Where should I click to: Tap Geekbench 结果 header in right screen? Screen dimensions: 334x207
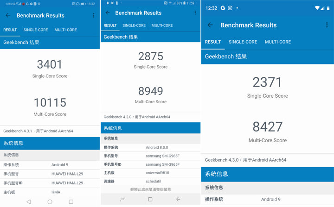[x=267, y=56]
